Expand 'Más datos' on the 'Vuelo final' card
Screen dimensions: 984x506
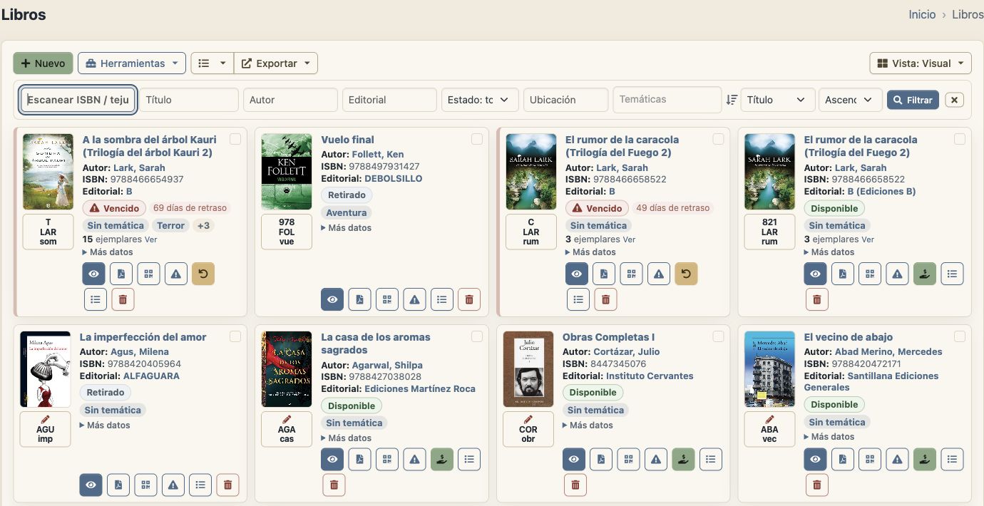tap(346, 228)
